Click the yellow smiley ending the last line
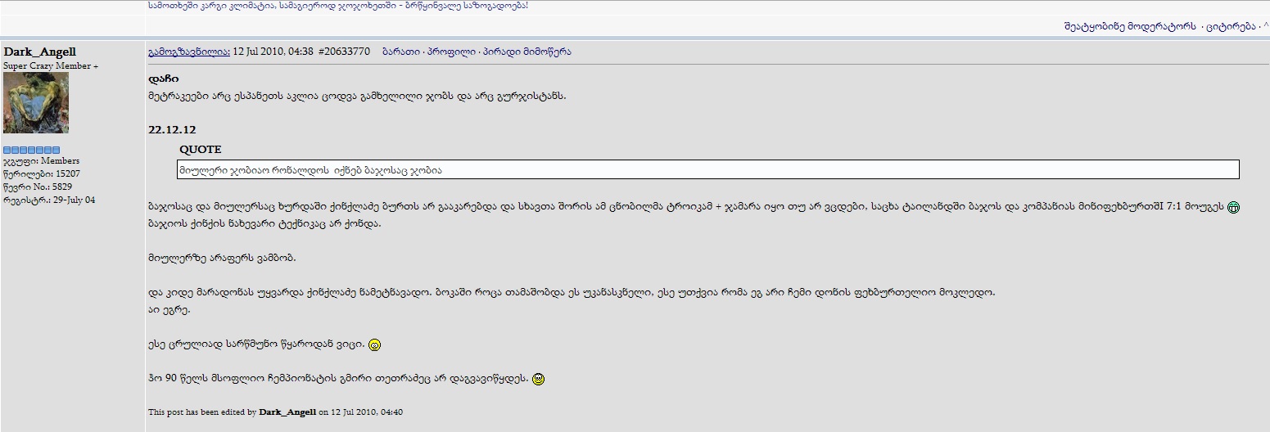This screenshot has width=1270, height=432. [538, 379]
